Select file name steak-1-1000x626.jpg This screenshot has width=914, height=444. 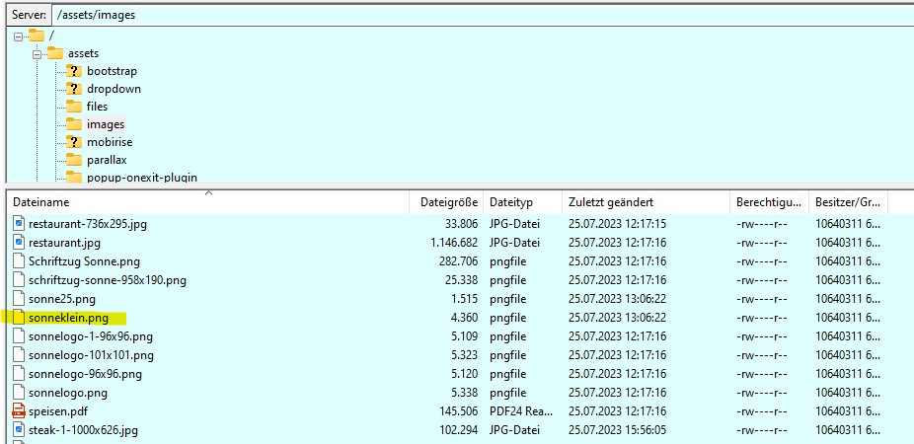click(x=83, y=430)
